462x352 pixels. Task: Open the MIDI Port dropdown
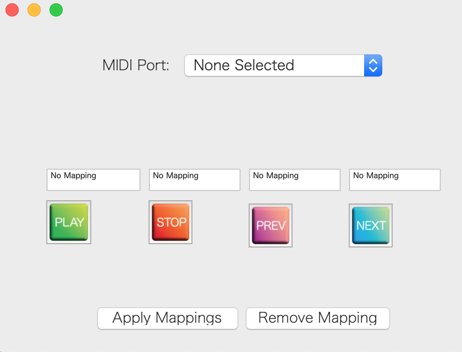(283, 65)
